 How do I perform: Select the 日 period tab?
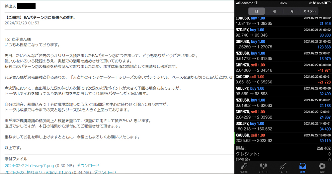256,11
